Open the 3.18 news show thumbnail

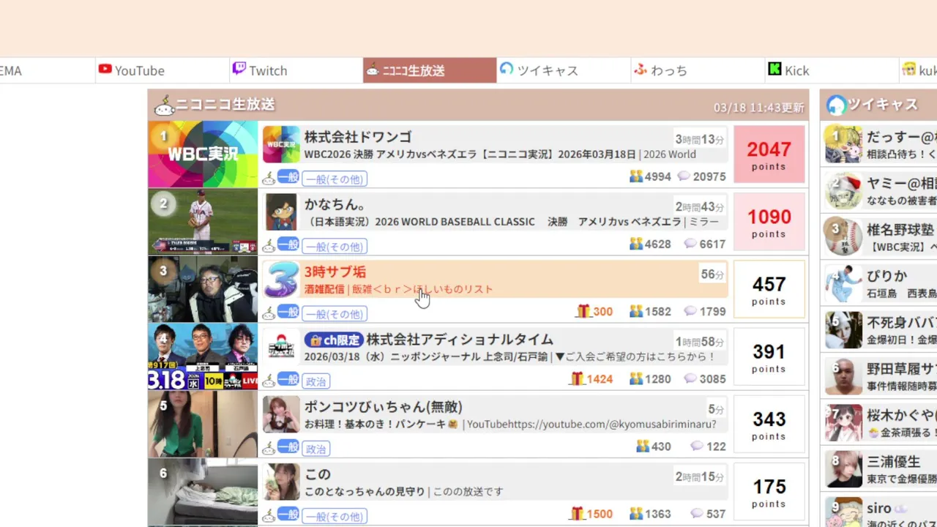[x=203, y=356]
